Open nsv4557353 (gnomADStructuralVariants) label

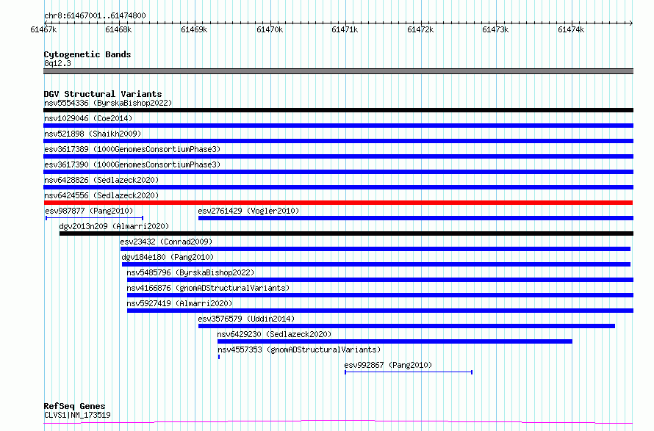click(299, 349)
